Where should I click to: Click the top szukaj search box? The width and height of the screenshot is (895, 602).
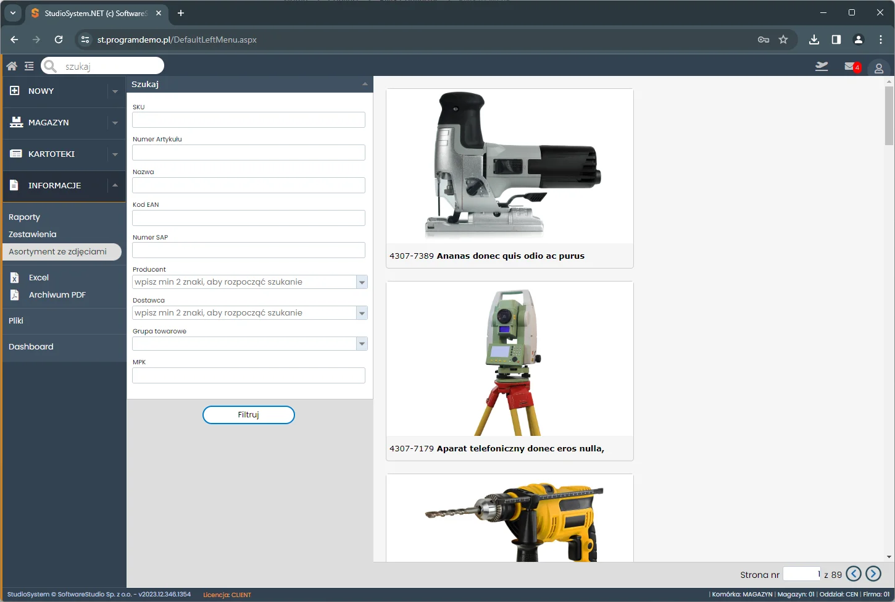tap(102, 66)
